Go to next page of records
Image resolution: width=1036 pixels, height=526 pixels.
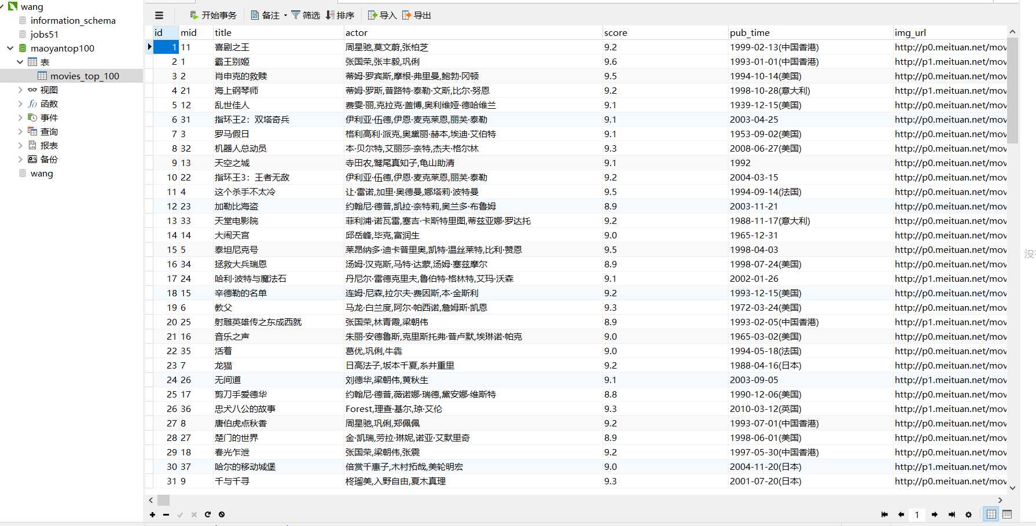point(935,514)
